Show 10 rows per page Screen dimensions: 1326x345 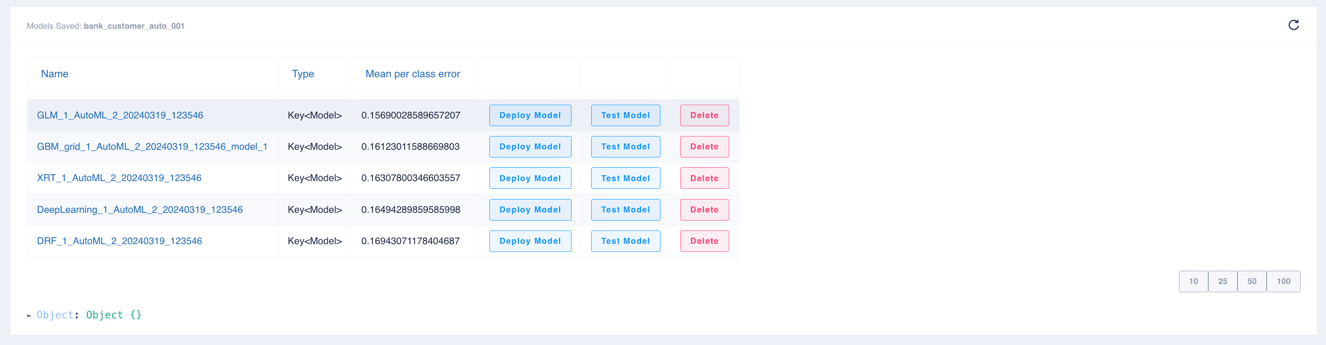(1193, 281)
